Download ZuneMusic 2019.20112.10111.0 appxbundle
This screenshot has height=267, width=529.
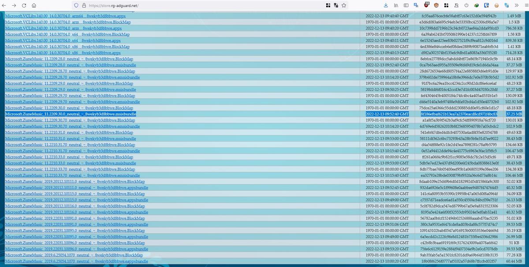tap(77, 188)
